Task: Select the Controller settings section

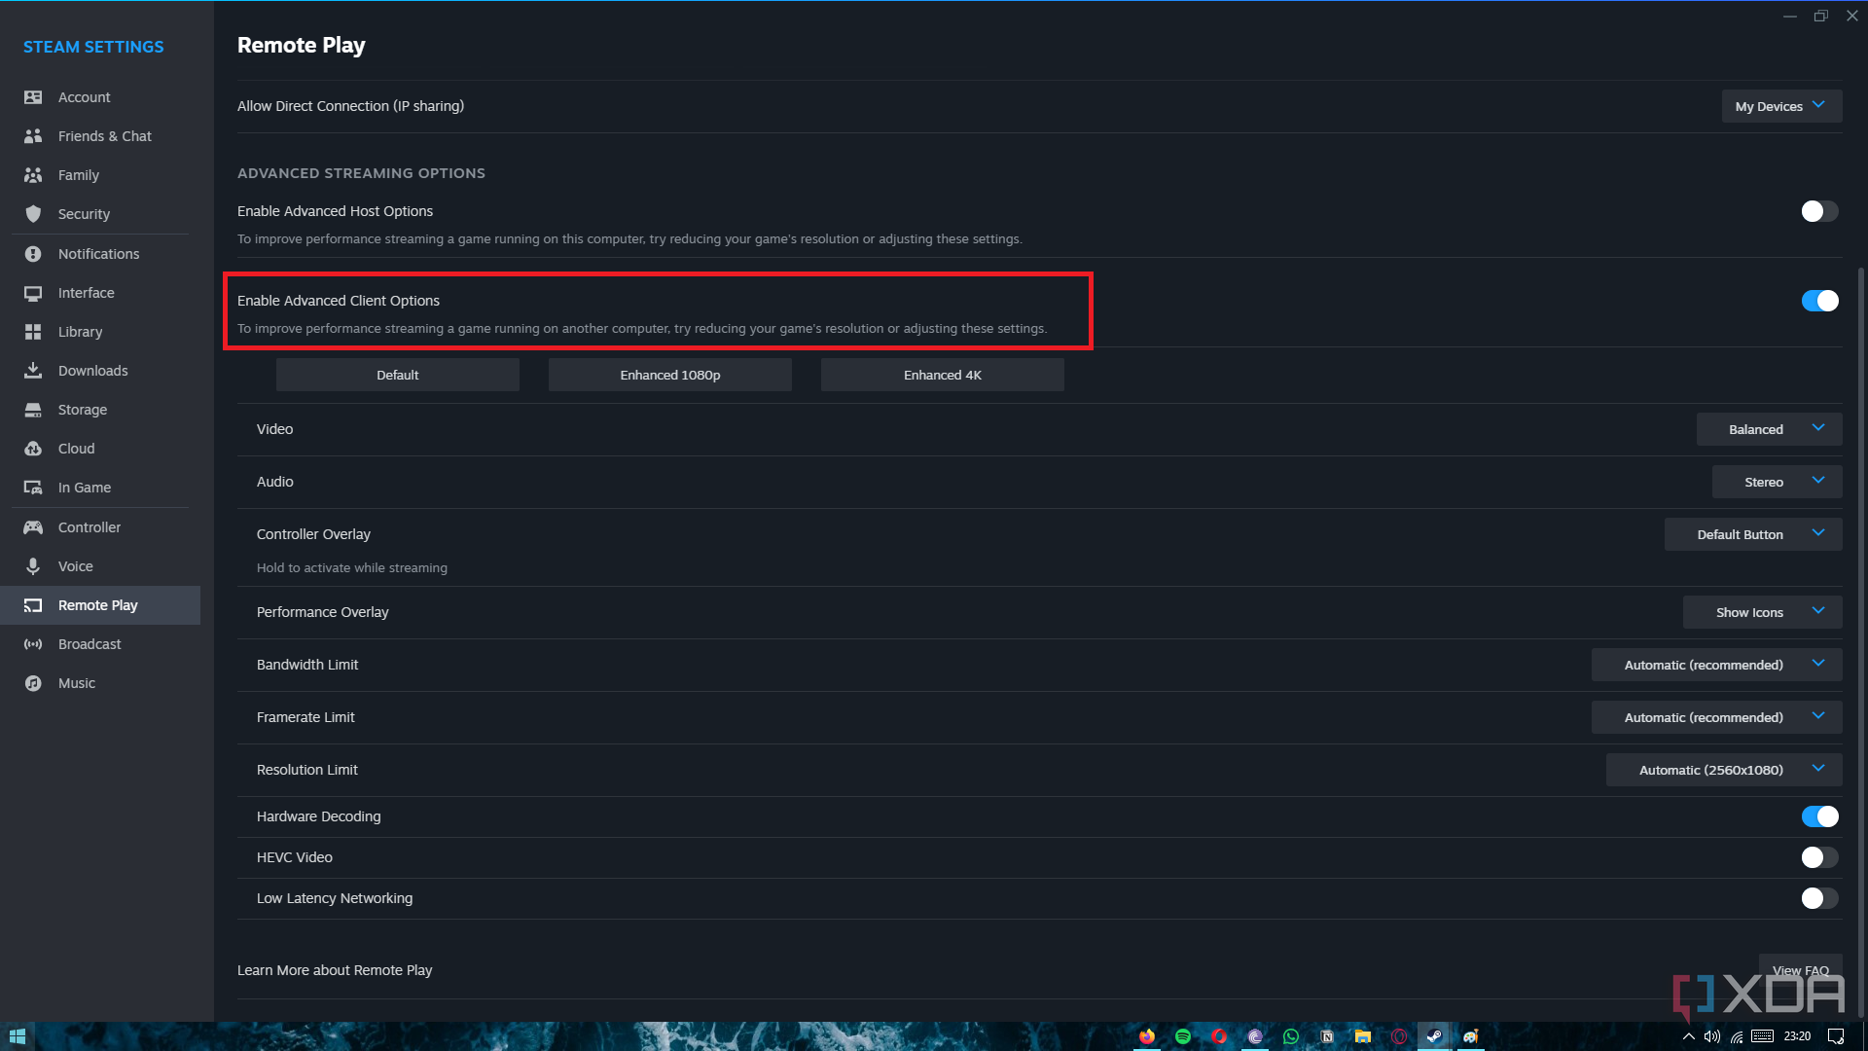Action: pyautogui.click(x=100, y=527)
